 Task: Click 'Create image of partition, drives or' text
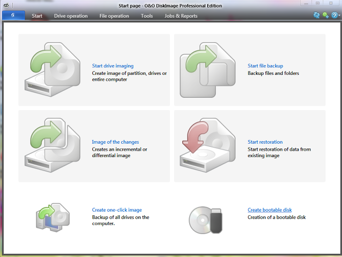click(129, 73)
